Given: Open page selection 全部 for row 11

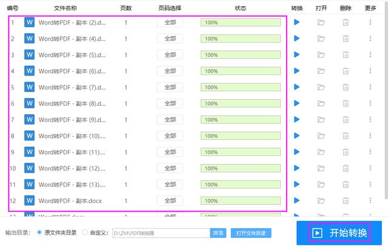Looking at the screenshot, I should (x=170, y=184).
